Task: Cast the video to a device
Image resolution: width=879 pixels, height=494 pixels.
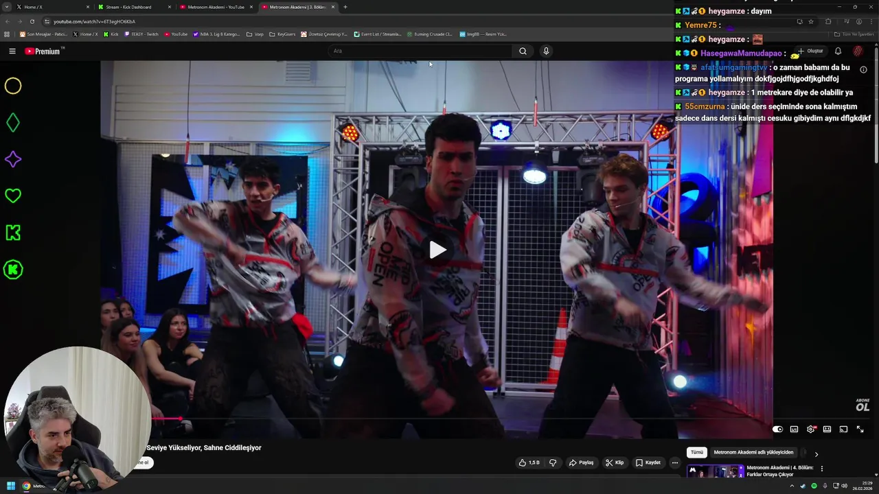Action: coord(843,430)
